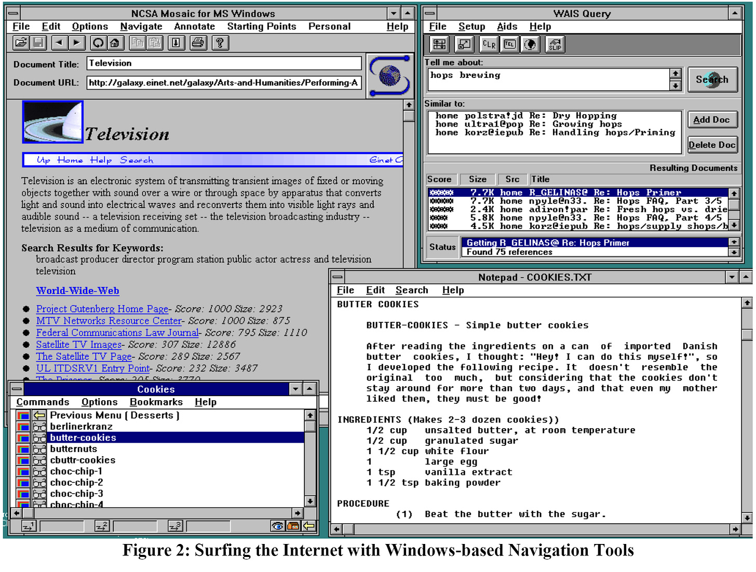The height and width of the screenshot is (572, 756).
Task: Open the Federal Communications Law Journal link
Action: coord(117,333)
